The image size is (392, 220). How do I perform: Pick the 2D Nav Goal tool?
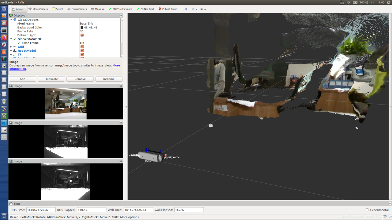coord(145,9)
